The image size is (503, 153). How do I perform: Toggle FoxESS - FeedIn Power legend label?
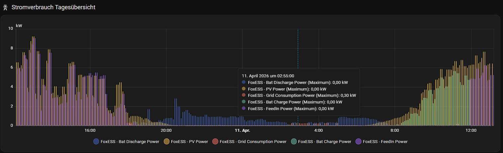[x=385, y=141]
